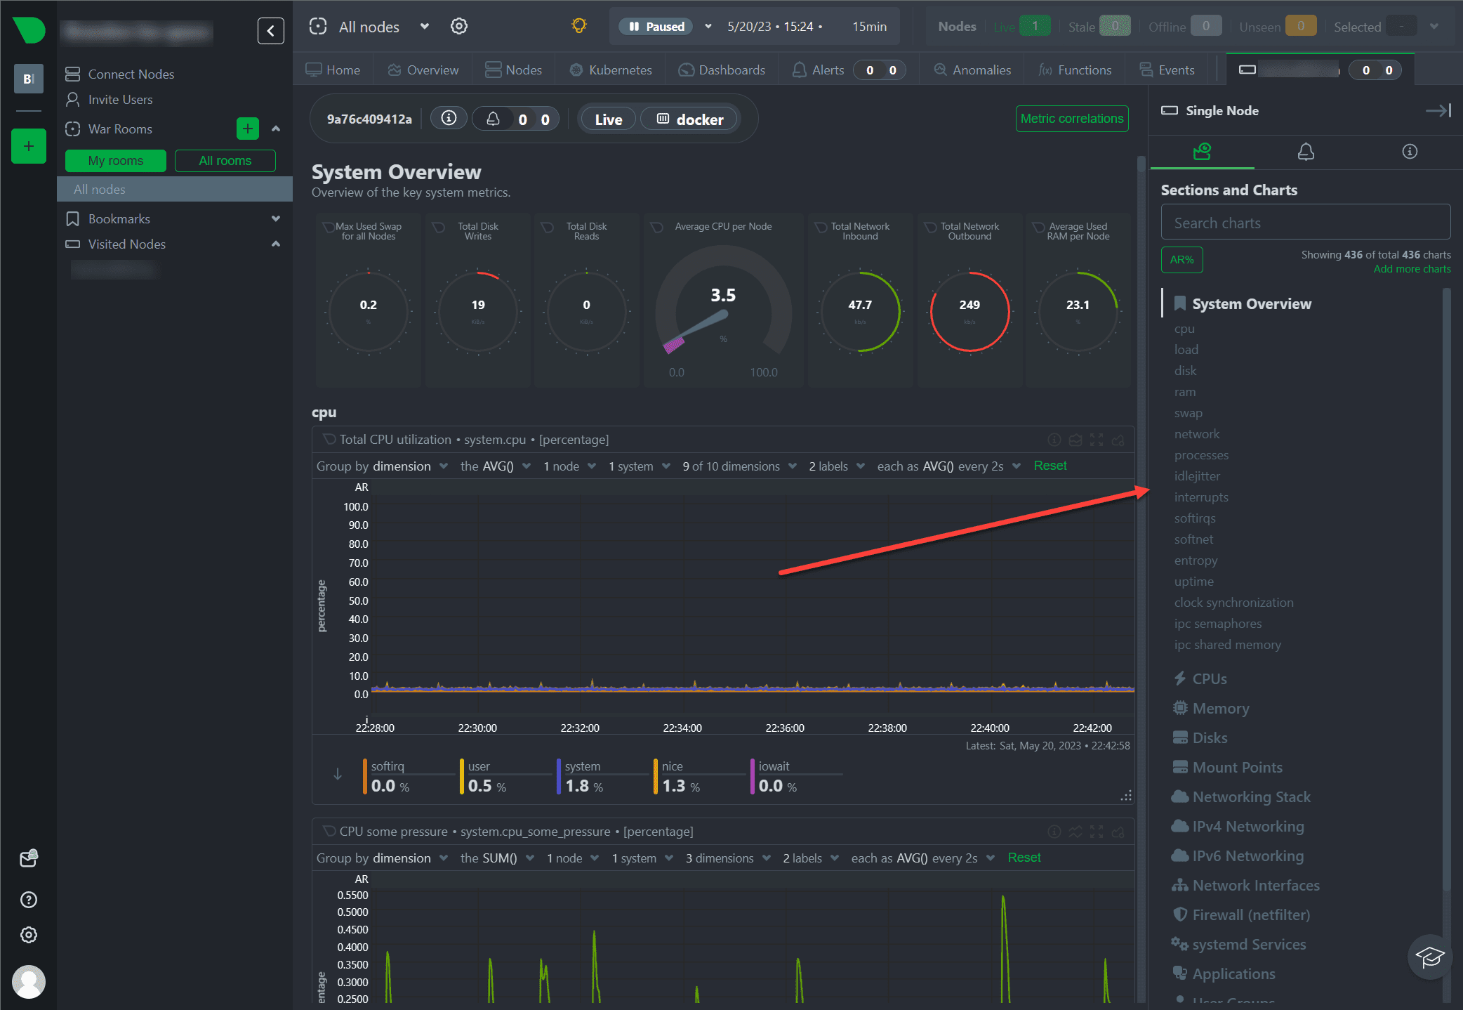Expand the All nodes dropdown chevron
Viewport: 1463px width, 1010px height.
[425, 27]
